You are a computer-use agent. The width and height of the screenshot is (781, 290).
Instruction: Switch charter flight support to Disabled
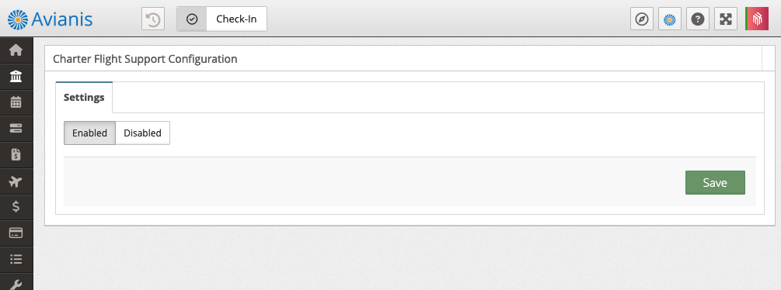point(142,133)
